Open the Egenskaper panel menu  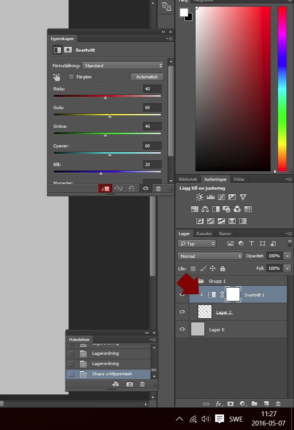click(x=169, y=39)
